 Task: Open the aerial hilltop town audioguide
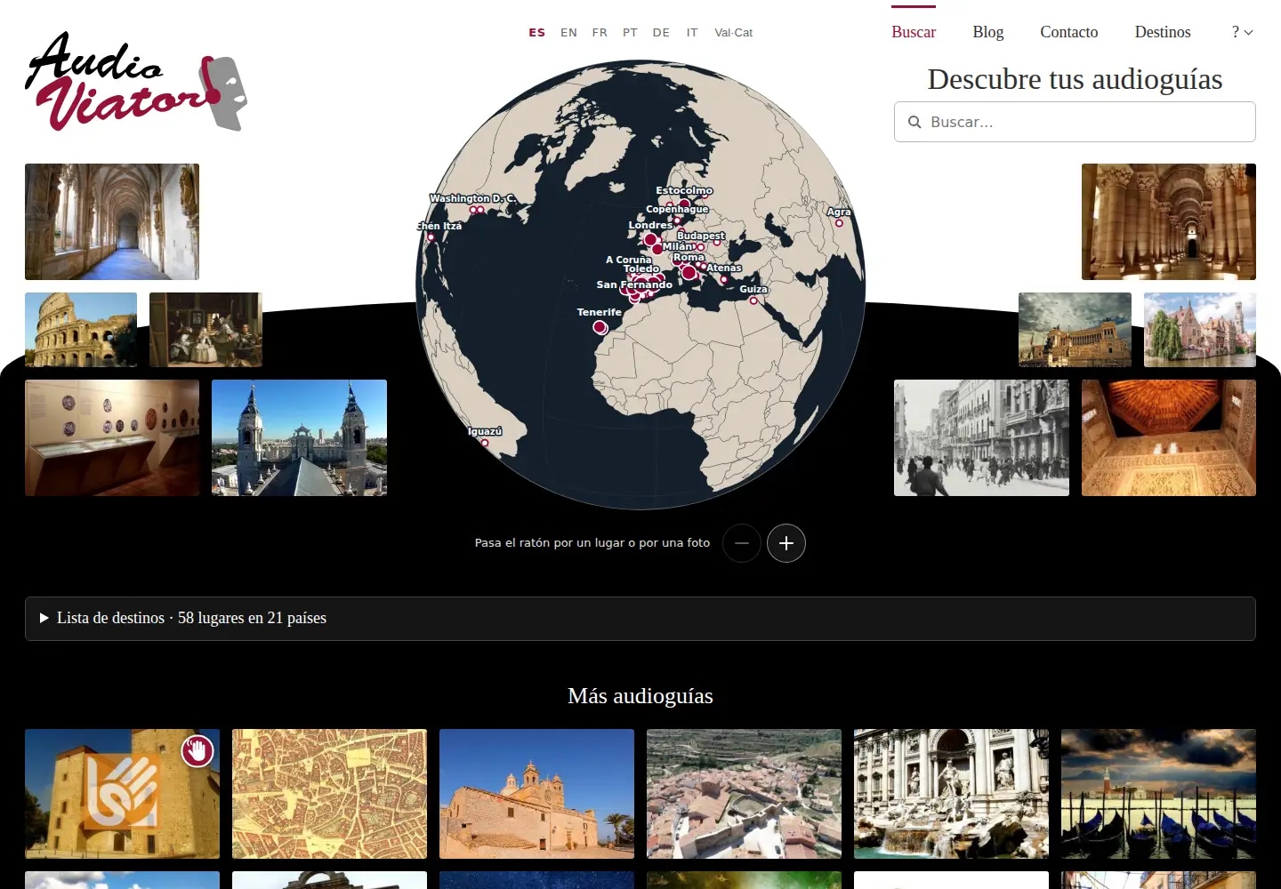744,794
